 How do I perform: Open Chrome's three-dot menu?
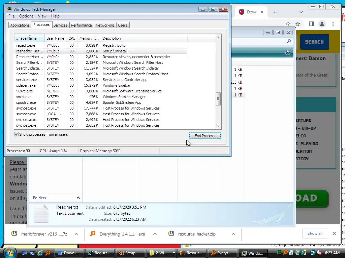point(333,24)
